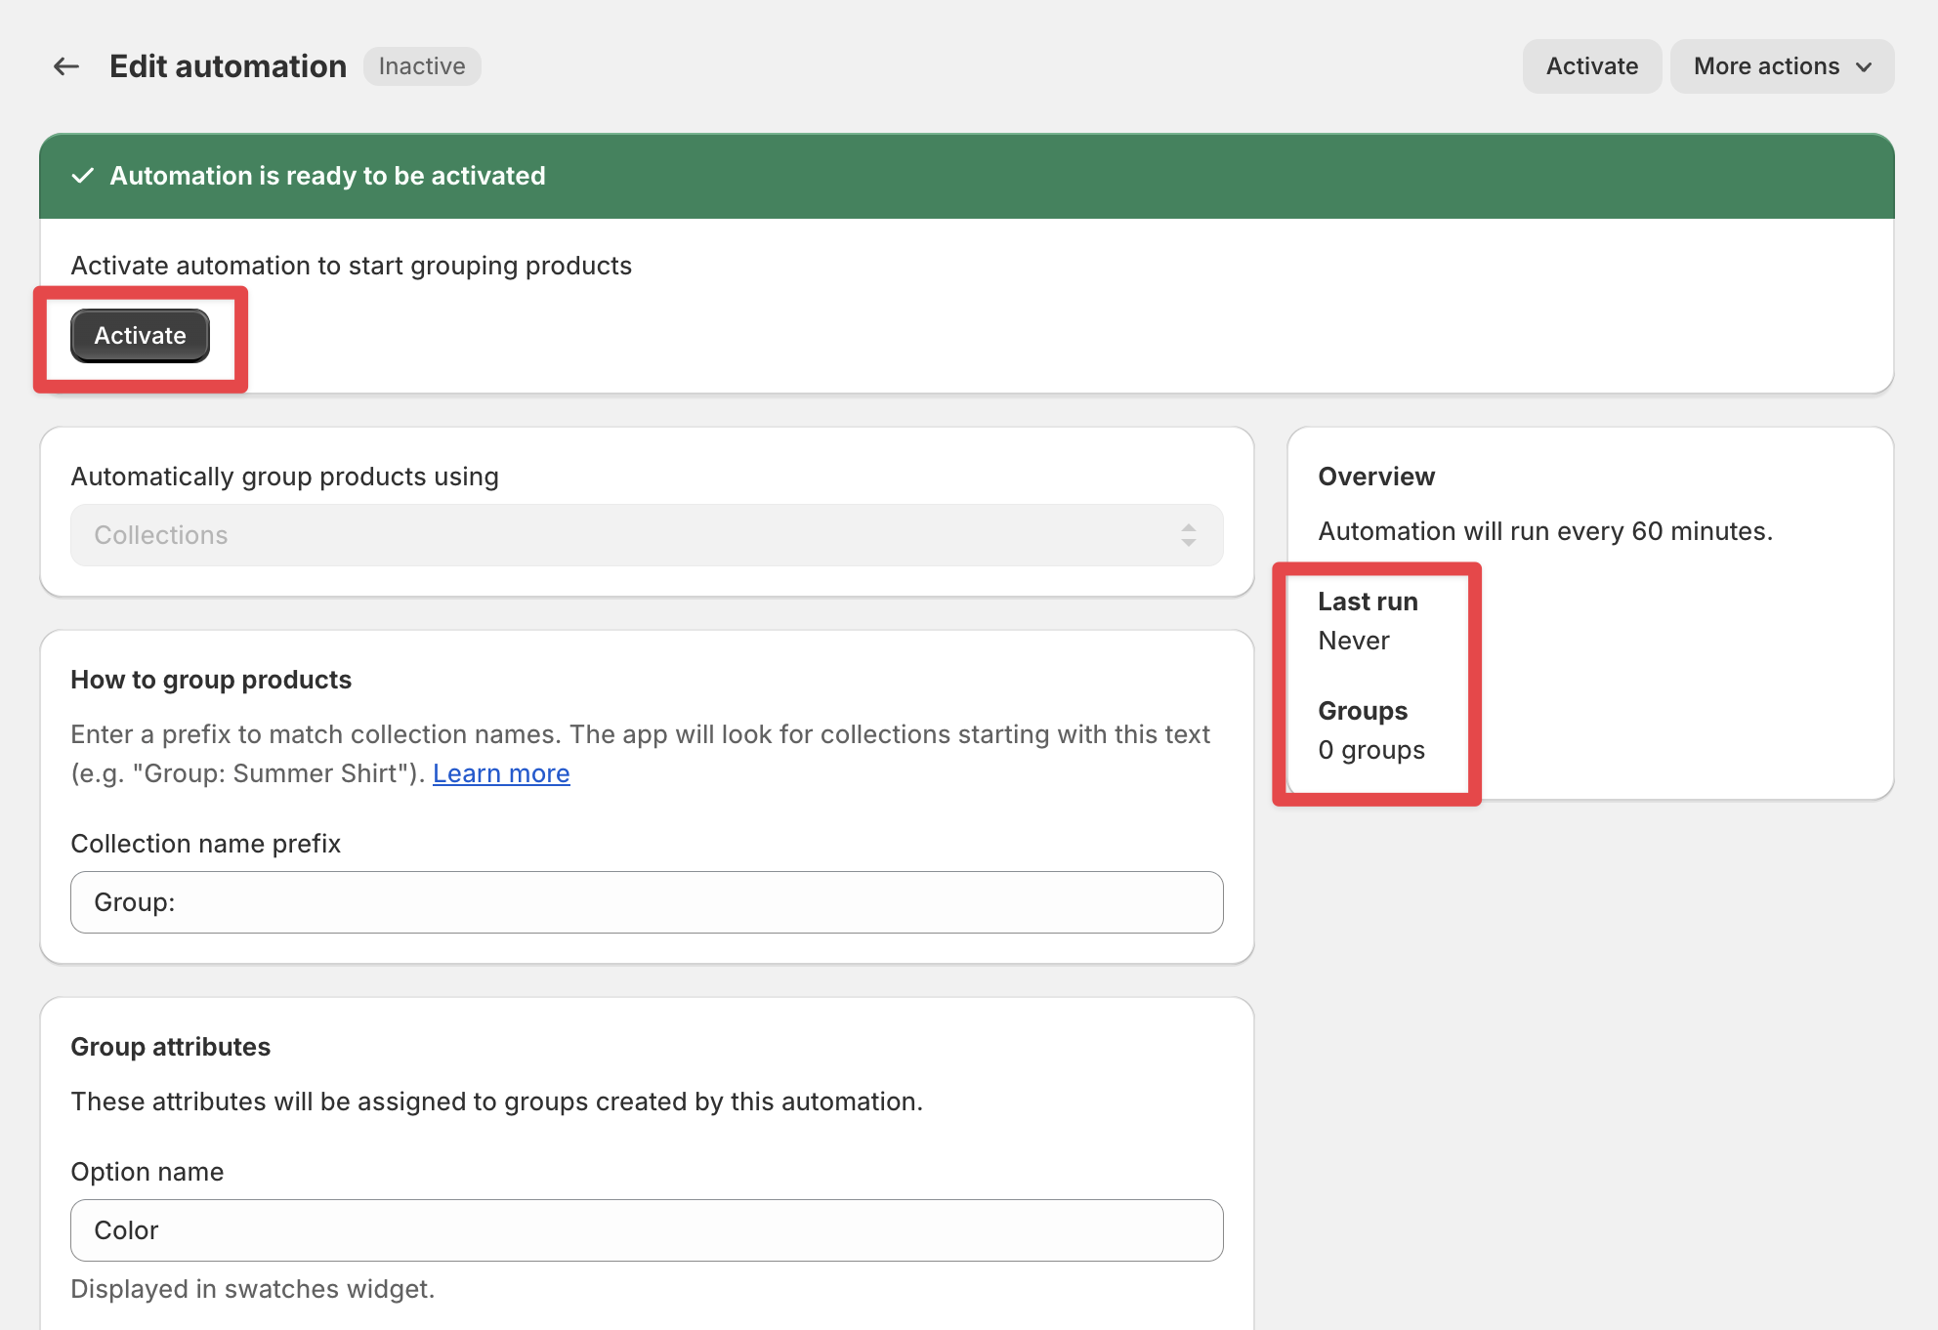
Task: Click the 0 groups count
Action: 1370,750
